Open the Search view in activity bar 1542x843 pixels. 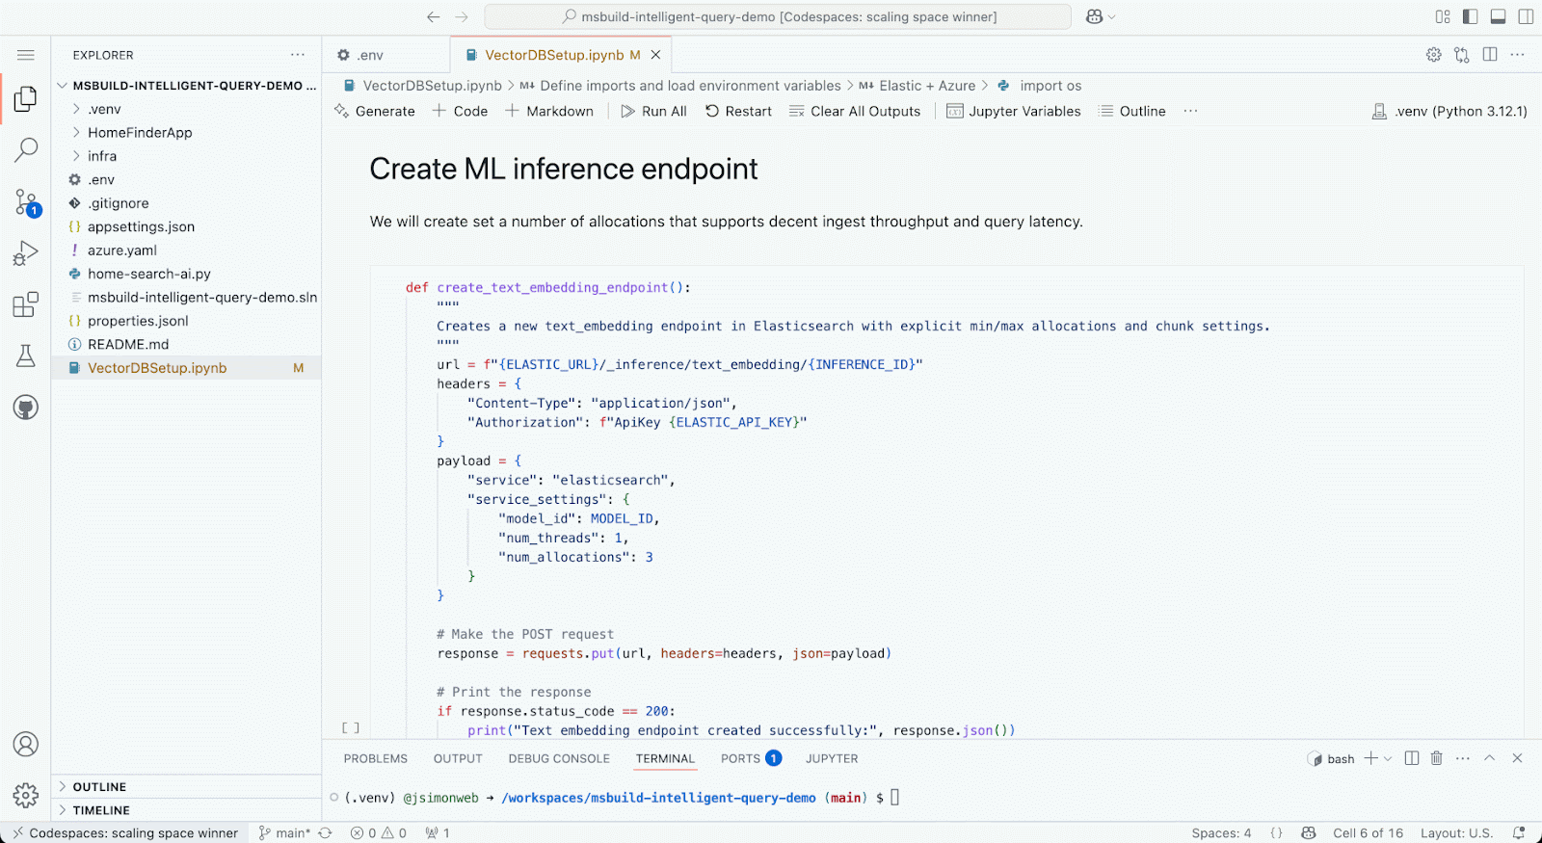(26, 149)
